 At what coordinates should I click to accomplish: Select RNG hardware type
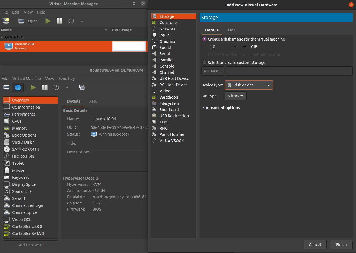[174, 128]
